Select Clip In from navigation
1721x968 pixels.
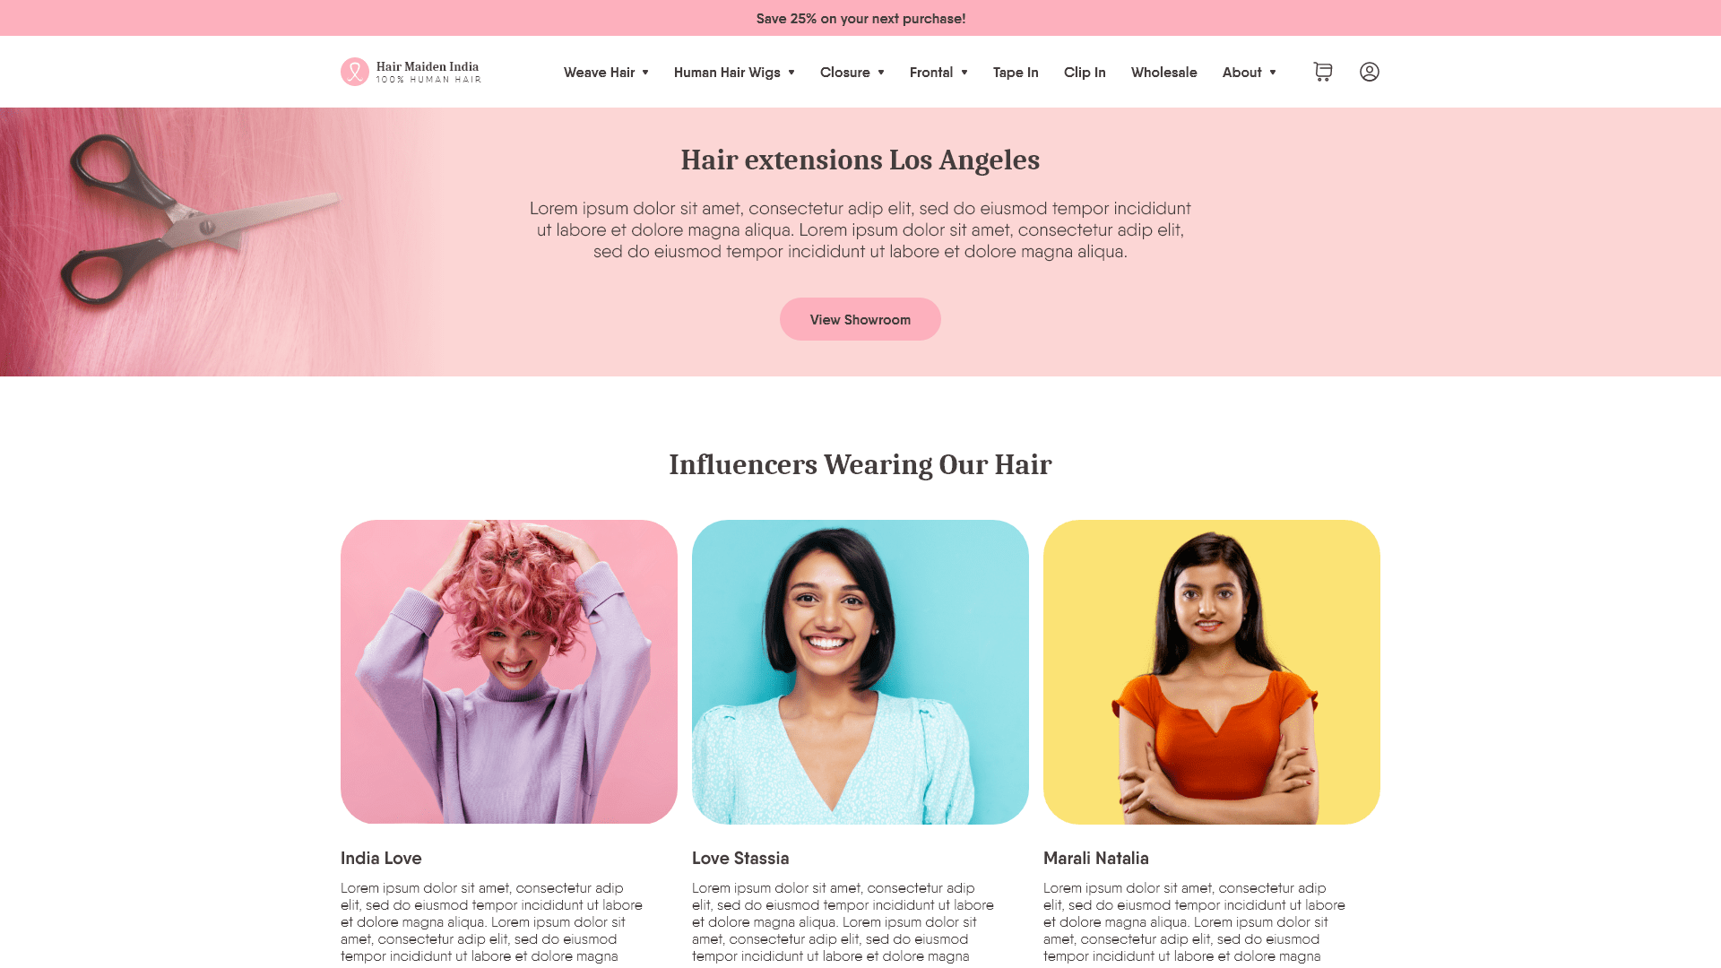click(x=1085, y=73)
